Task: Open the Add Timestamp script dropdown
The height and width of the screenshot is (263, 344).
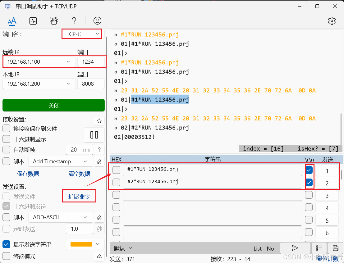Action: pyautogui.click(x=60, y=161)
